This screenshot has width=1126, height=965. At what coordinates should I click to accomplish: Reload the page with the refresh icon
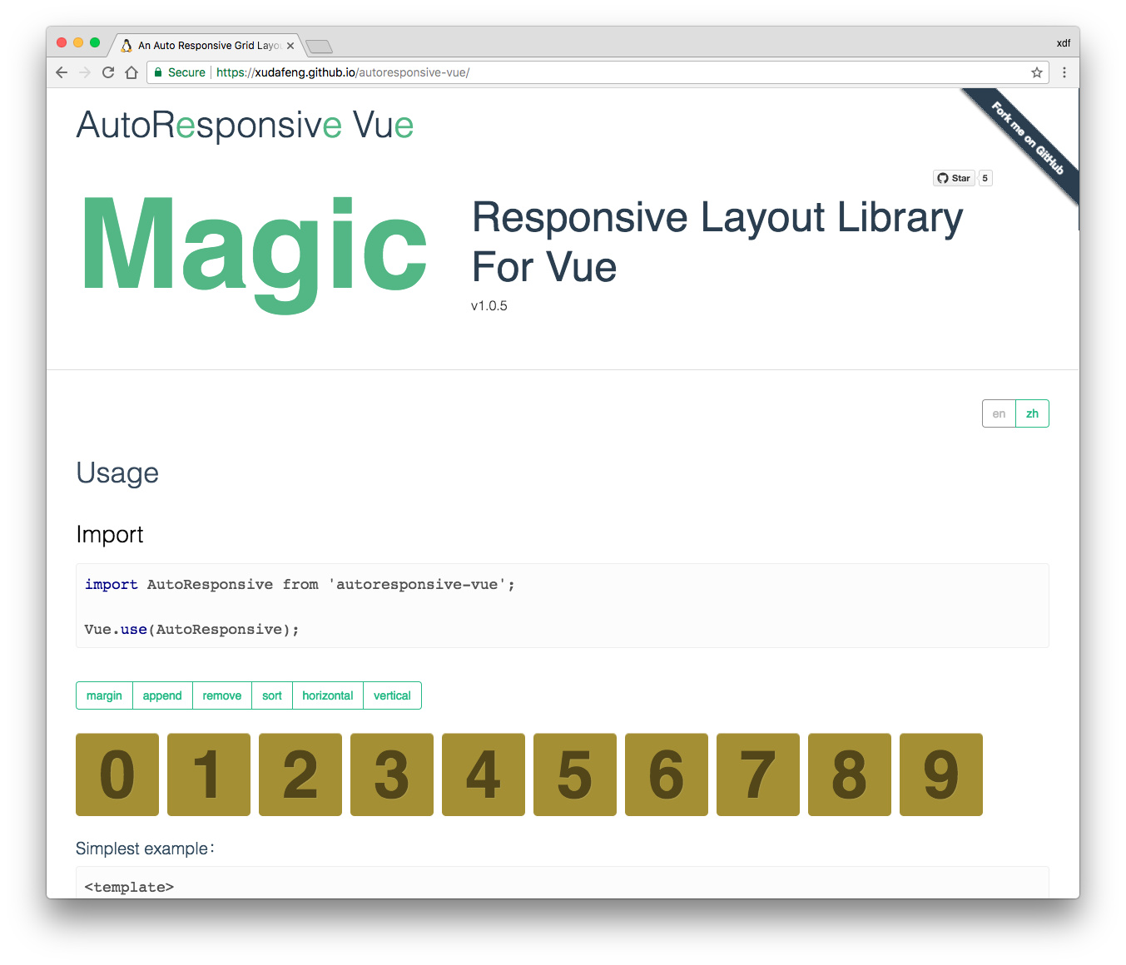pos(108,72)
